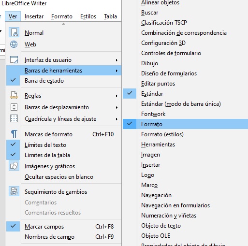The image size is (248, 246).
Task: Open the Ver menu
Action: [x=13, y=16]
